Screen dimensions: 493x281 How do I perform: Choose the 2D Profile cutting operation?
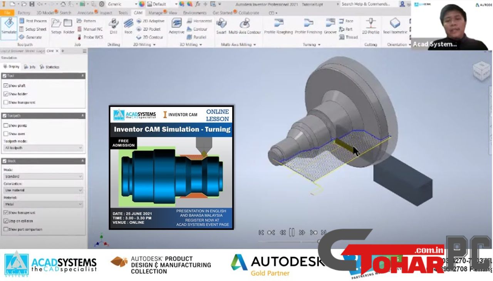371,27
